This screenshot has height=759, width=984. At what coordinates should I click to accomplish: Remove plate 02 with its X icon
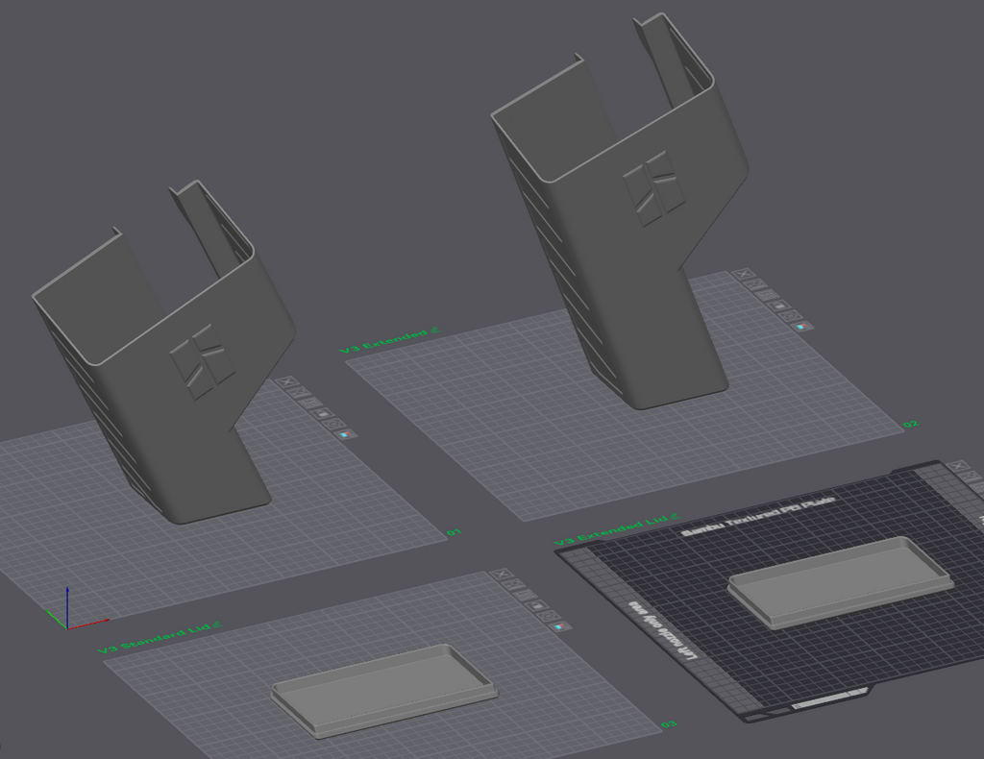pos(744,274)
